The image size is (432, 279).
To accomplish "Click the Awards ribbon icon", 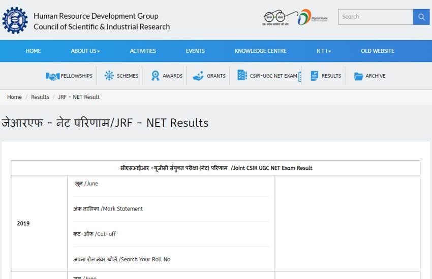I will (155, 76).
